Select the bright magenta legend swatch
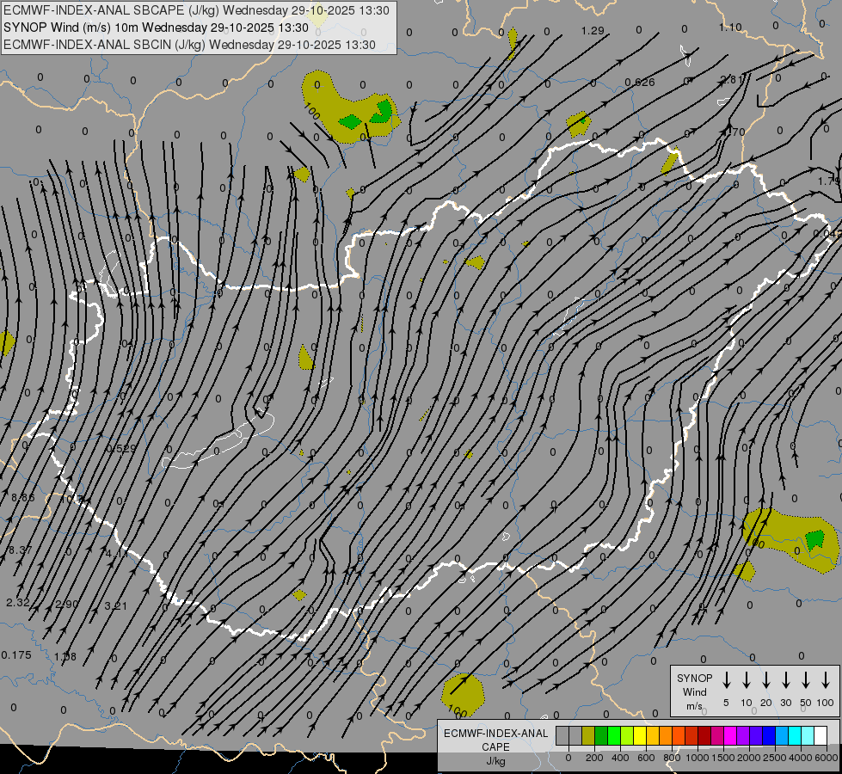 [730, 736]
